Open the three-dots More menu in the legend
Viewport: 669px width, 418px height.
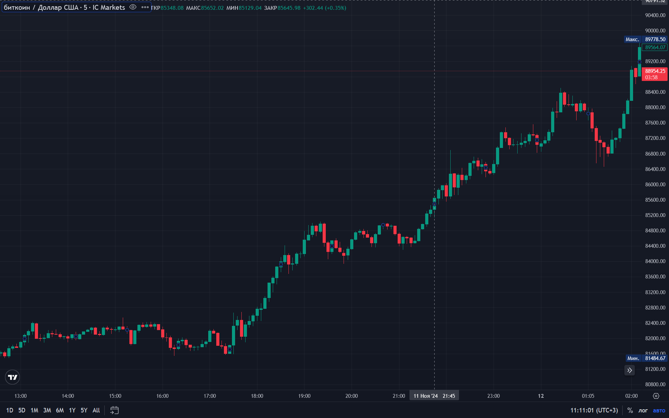click(x=145, y=7)
